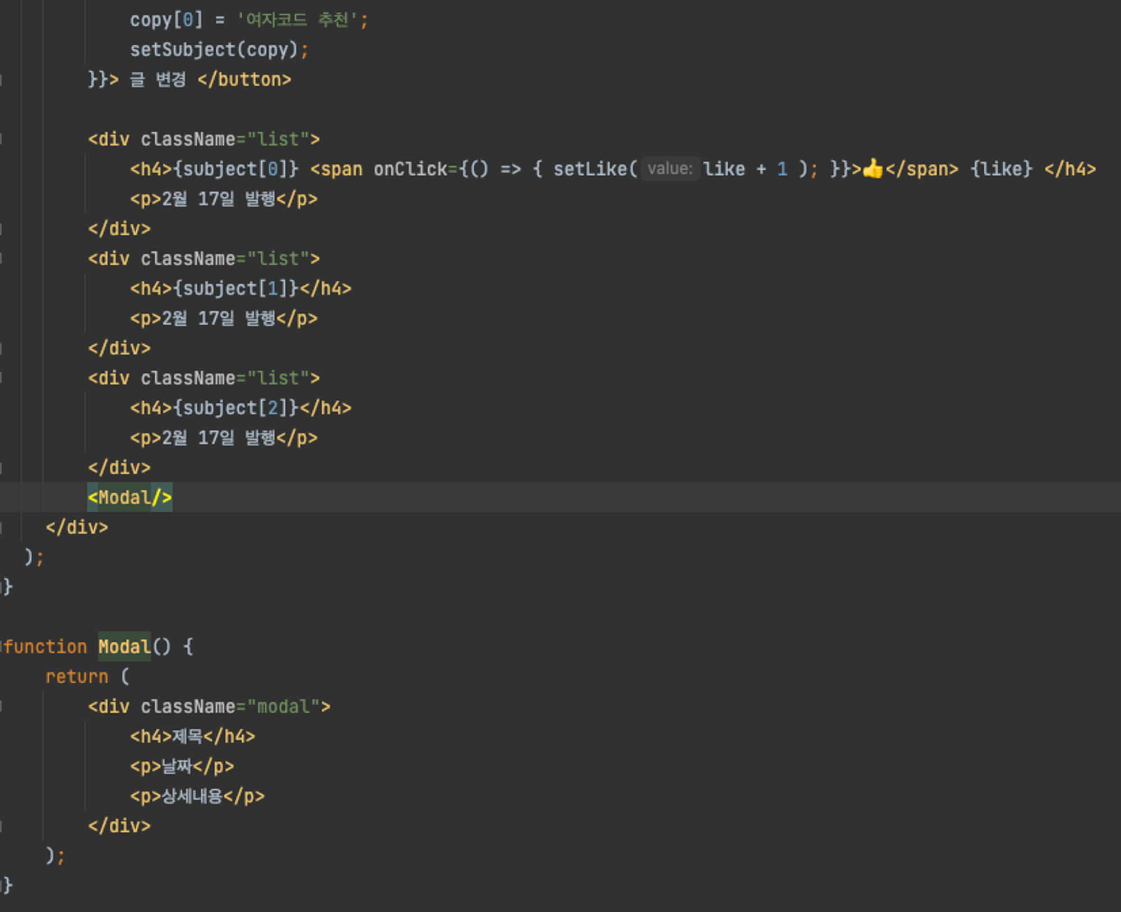Collapse the fold marker beside function Modal

2,647
